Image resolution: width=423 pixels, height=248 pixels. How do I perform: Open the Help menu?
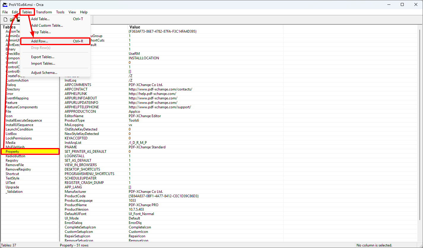click(x=84, y=12)
